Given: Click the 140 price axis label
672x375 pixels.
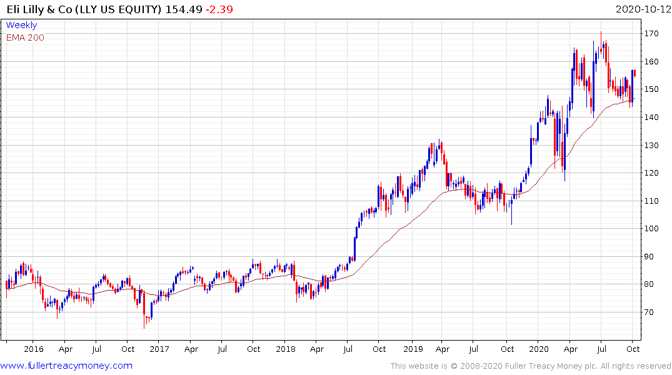Looking at the screenshot, I should coord(651,117).
